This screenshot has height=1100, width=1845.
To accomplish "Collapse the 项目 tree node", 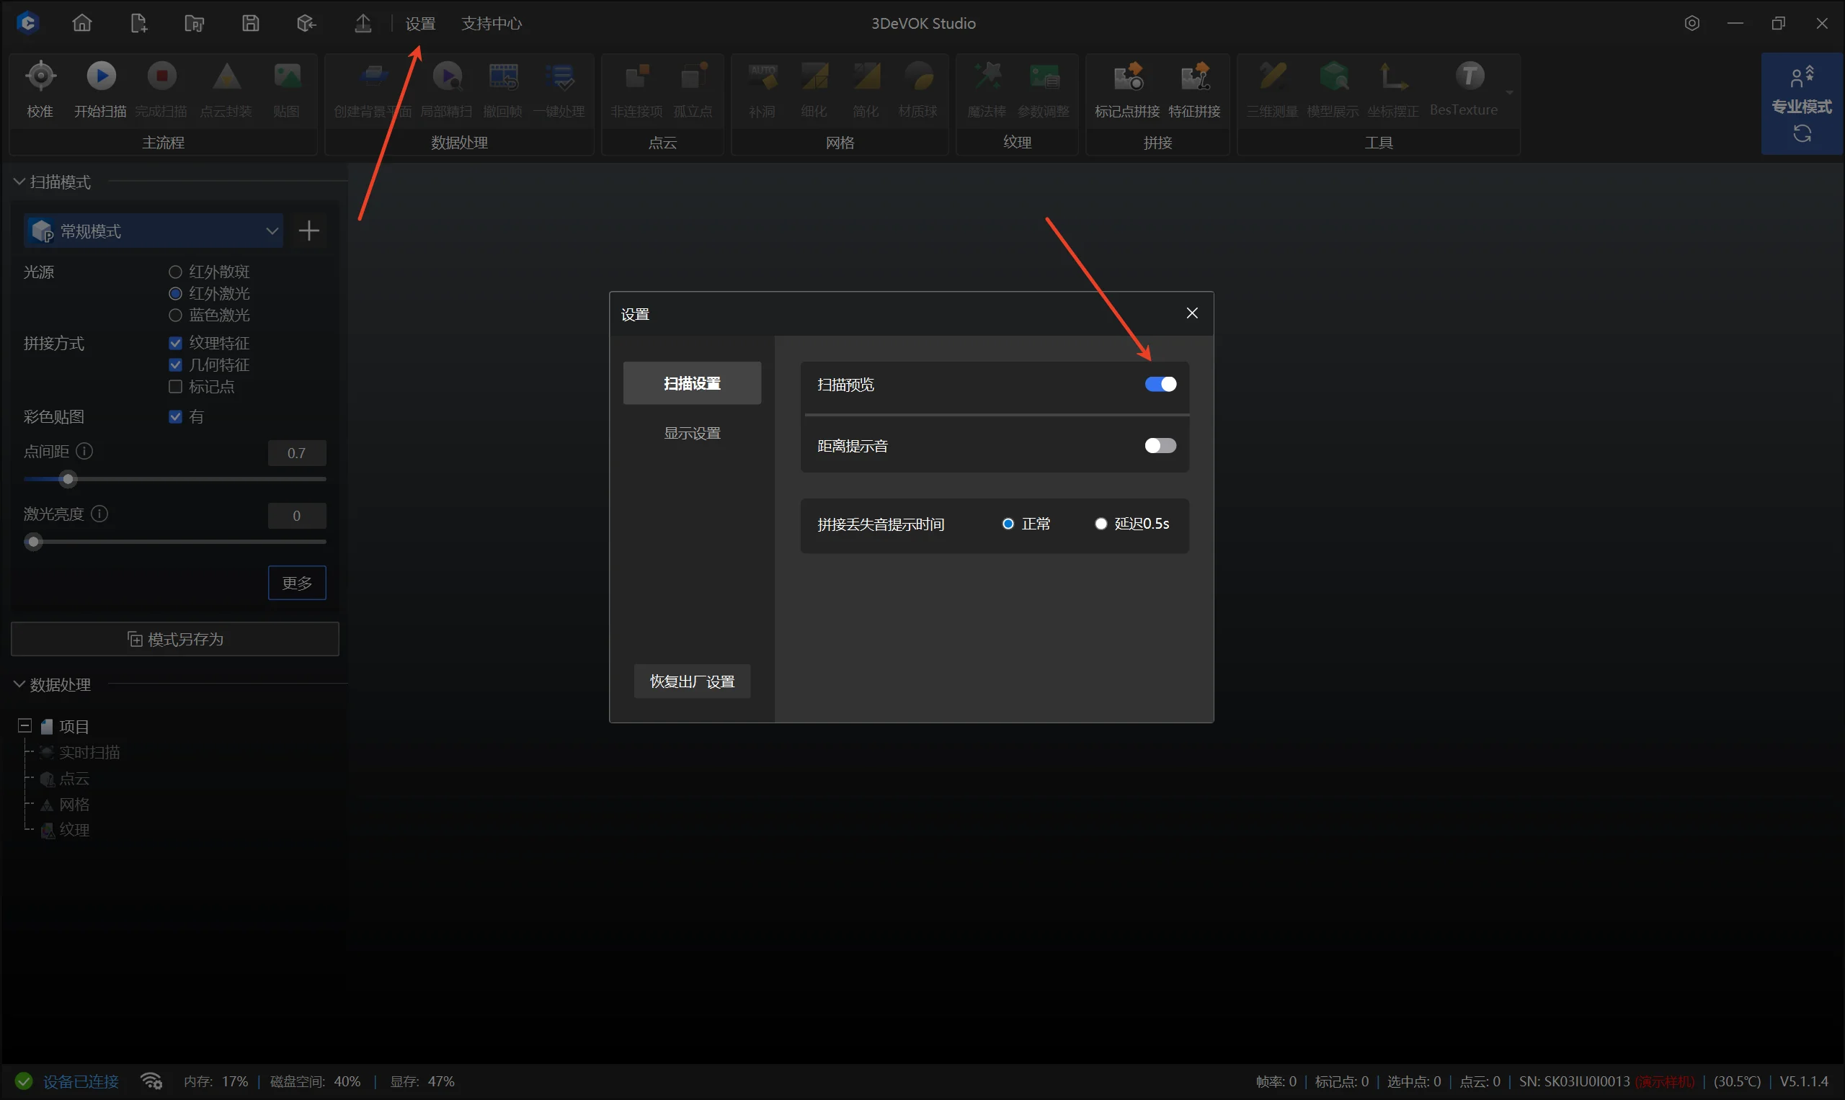I will click(25, 725).
